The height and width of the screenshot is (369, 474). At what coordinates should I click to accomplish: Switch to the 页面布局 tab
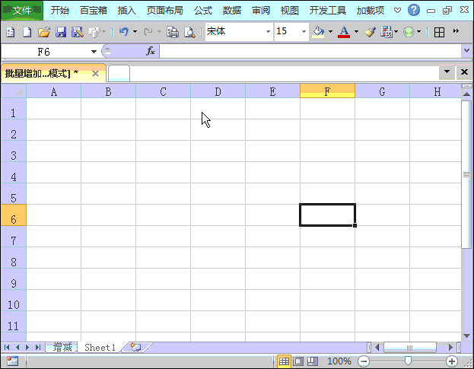coord(165,11)
